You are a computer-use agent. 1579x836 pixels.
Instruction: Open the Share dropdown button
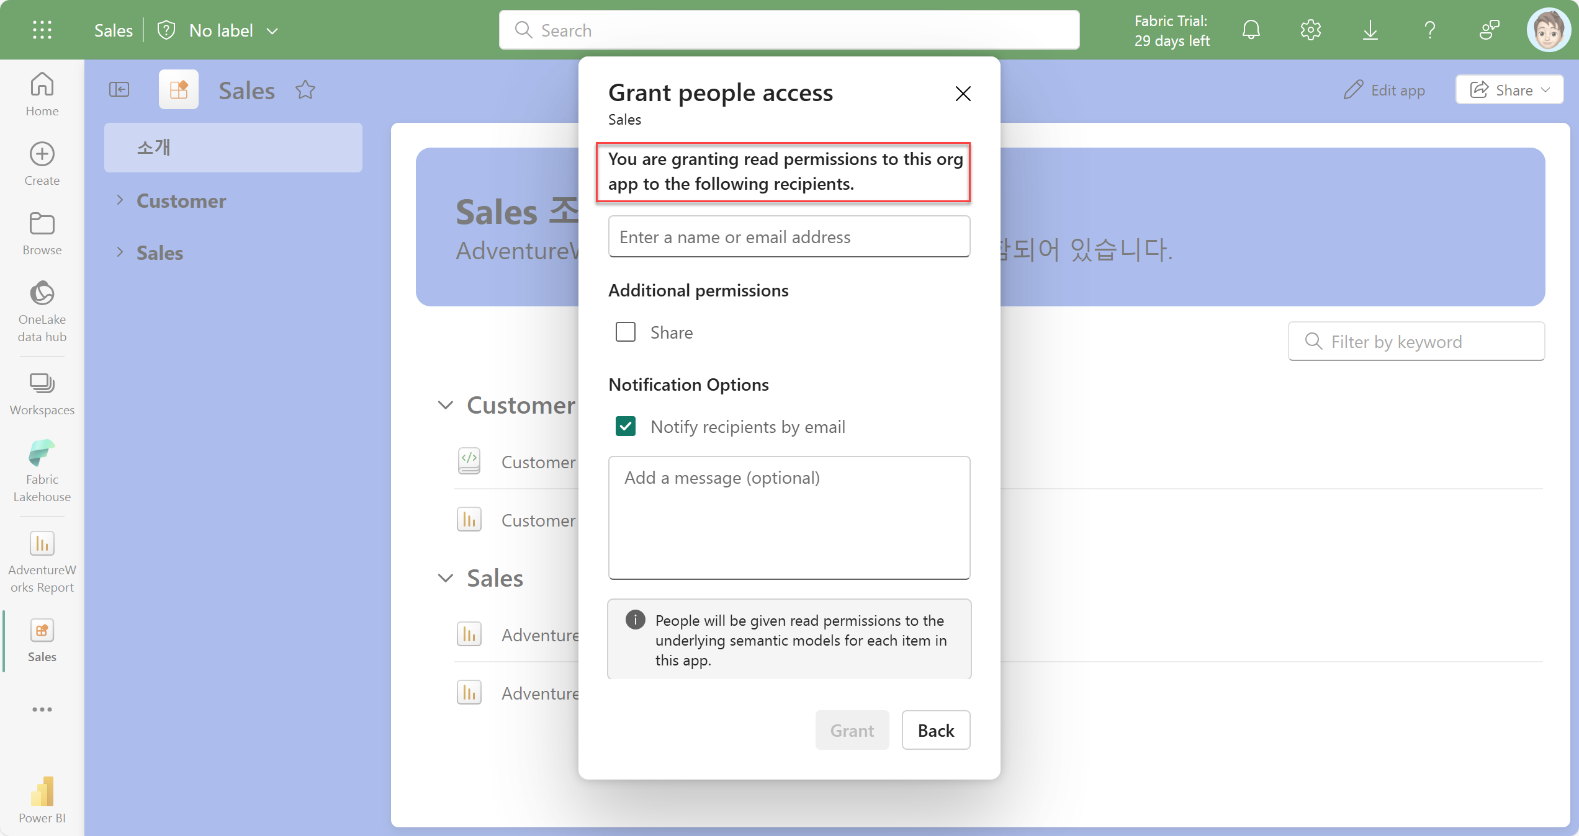1509,90
